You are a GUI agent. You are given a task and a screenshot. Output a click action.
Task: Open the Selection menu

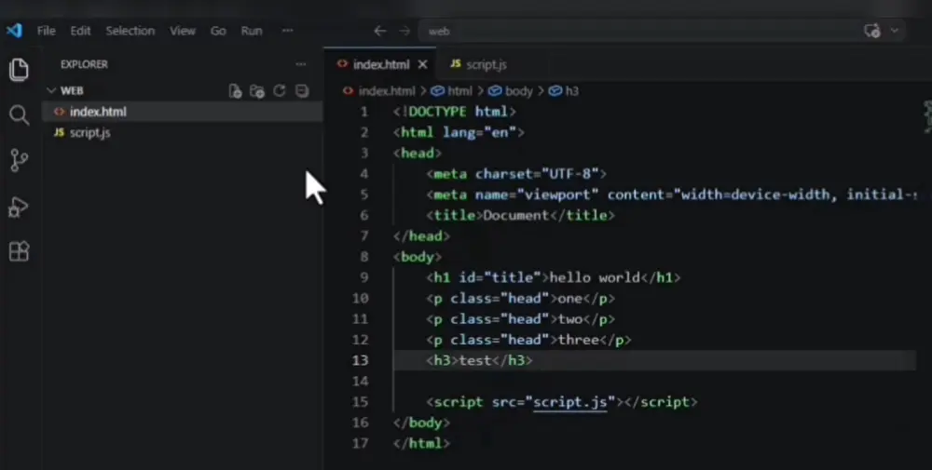click(130, 31)
